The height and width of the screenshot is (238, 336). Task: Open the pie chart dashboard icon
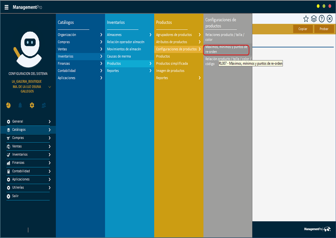click(8, 105)
